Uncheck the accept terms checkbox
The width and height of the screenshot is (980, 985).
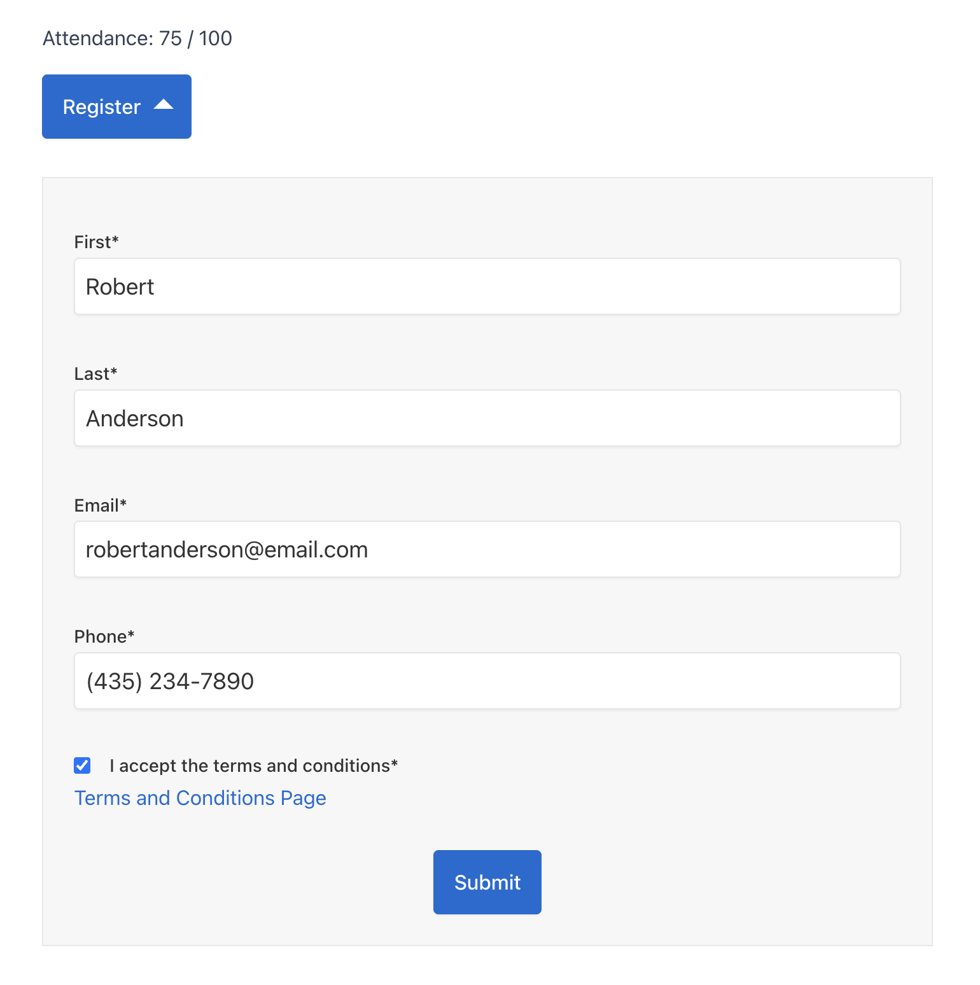(x=82, y=765)
